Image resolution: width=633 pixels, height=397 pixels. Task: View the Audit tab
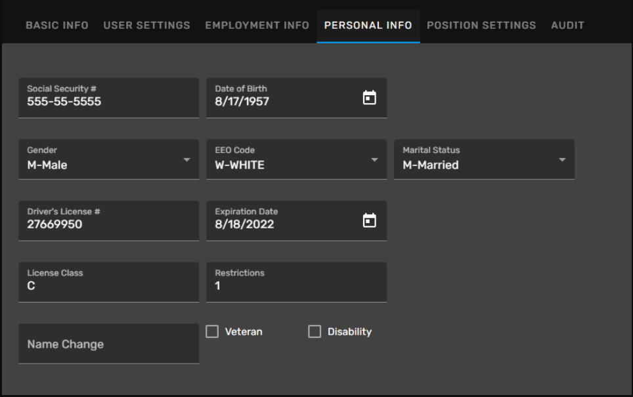tap(567, 26)
